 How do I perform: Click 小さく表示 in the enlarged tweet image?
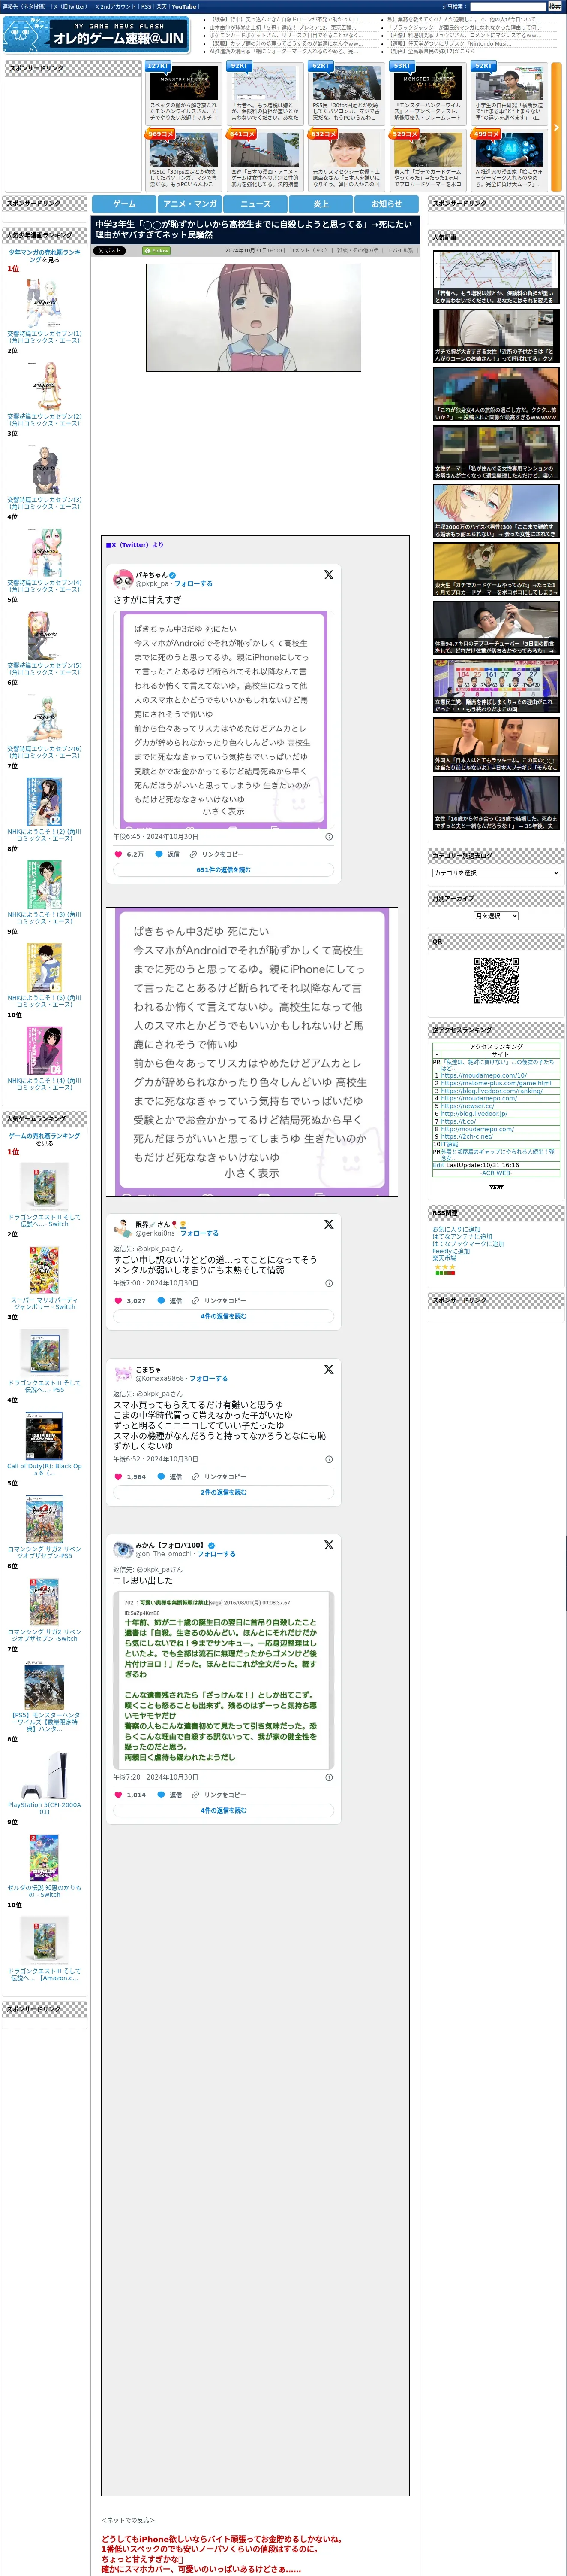(252, 1173)
